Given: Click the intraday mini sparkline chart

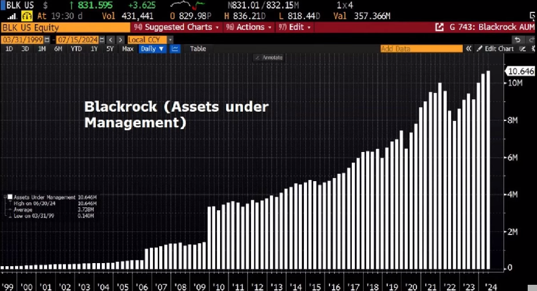Looking at the screenshot, I should click(188, 5).
